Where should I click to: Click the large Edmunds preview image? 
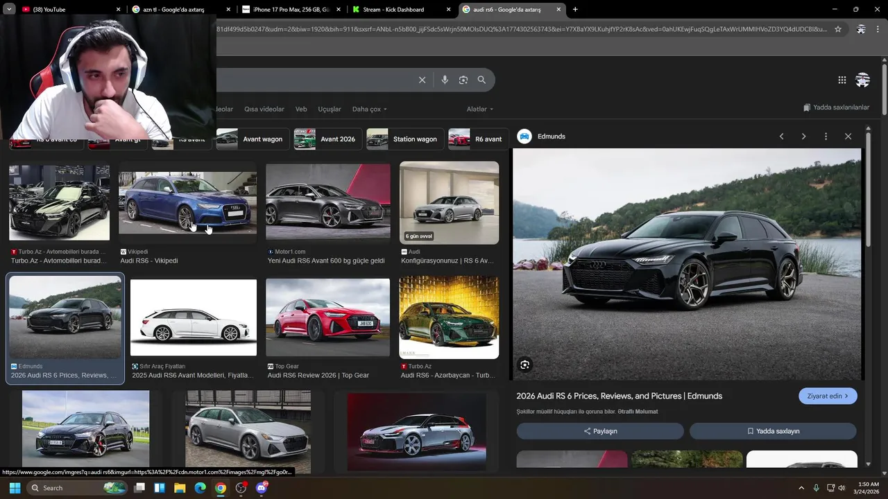point(687,263)
